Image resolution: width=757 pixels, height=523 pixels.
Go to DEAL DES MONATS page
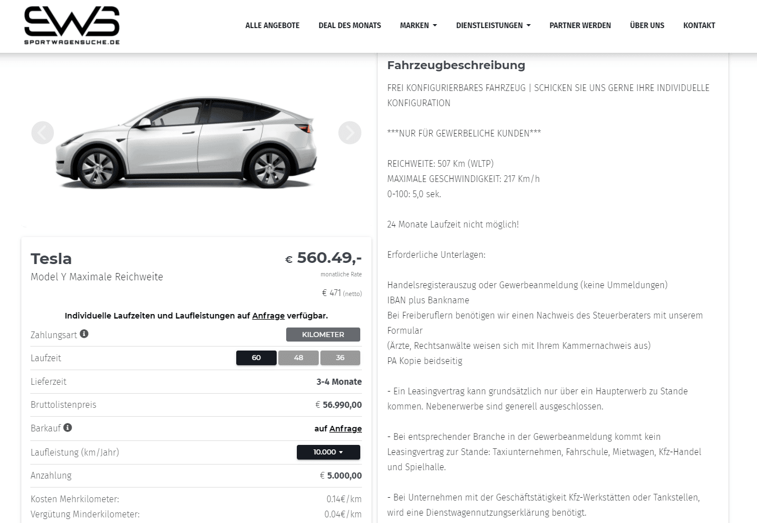click(350, 25)
